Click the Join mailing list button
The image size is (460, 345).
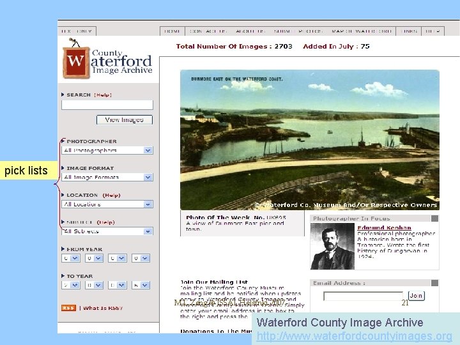tap(417, 296)
